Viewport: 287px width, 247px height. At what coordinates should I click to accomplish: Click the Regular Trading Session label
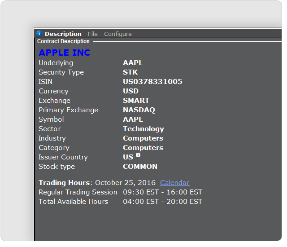point(78,192)
